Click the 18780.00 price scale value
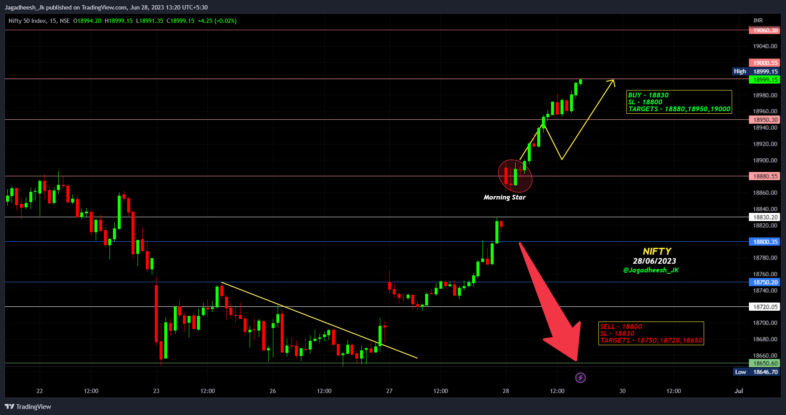The image size is (786, 415). tap(765, 258)
